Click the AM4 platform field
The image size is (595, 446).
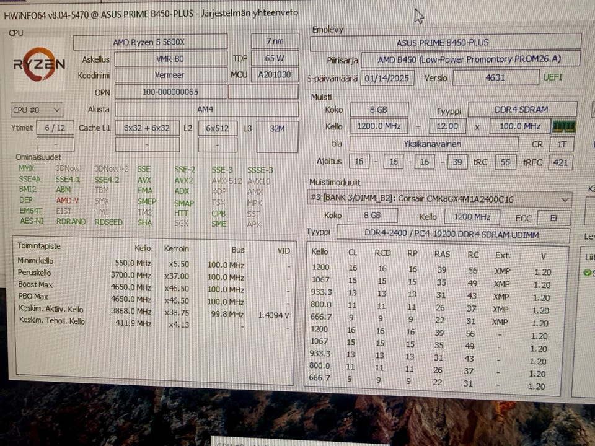(x=206, y=109)
